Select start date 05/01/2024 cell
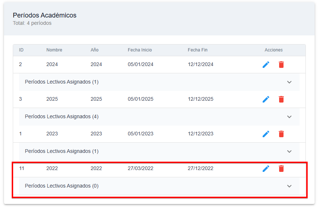The height and width of the screenshot is (208, 319). tap(140, 65)
